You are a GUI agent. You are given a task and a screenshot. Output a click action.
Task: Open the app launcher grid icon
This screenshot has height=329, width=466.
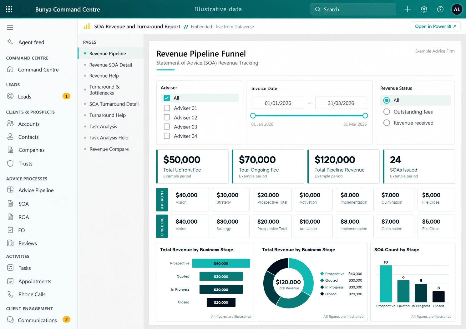9,9
